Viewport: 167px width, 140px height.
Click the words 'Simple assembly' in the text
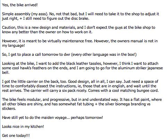coord(16,14)
